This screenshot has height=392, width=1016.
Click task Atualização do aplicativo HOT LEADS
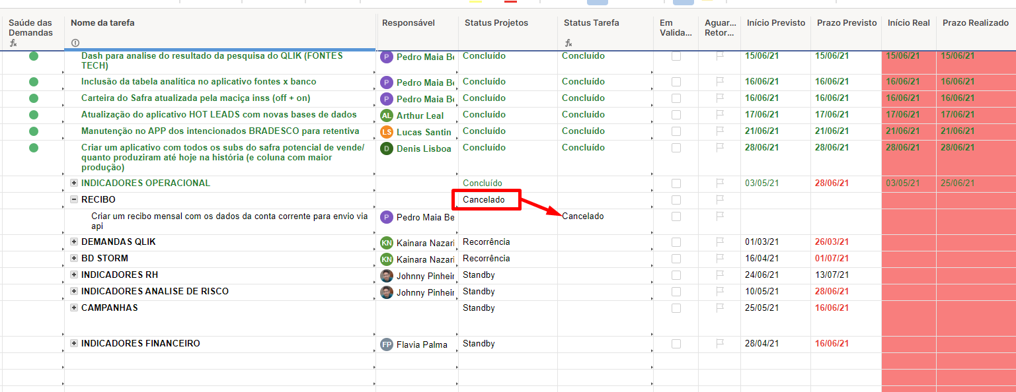[x=219, y=115]
